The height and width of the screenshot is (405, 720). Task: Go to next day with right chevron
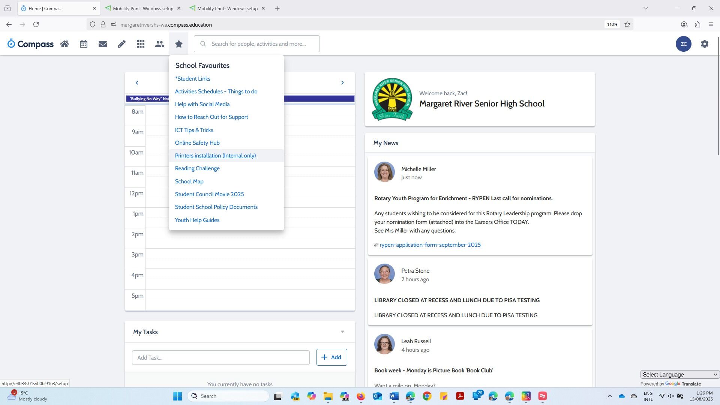coord(342,83)
